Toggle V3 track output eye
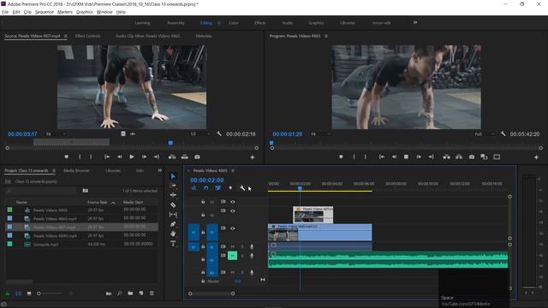Screen dimensions: 548x308 [232, 202]
